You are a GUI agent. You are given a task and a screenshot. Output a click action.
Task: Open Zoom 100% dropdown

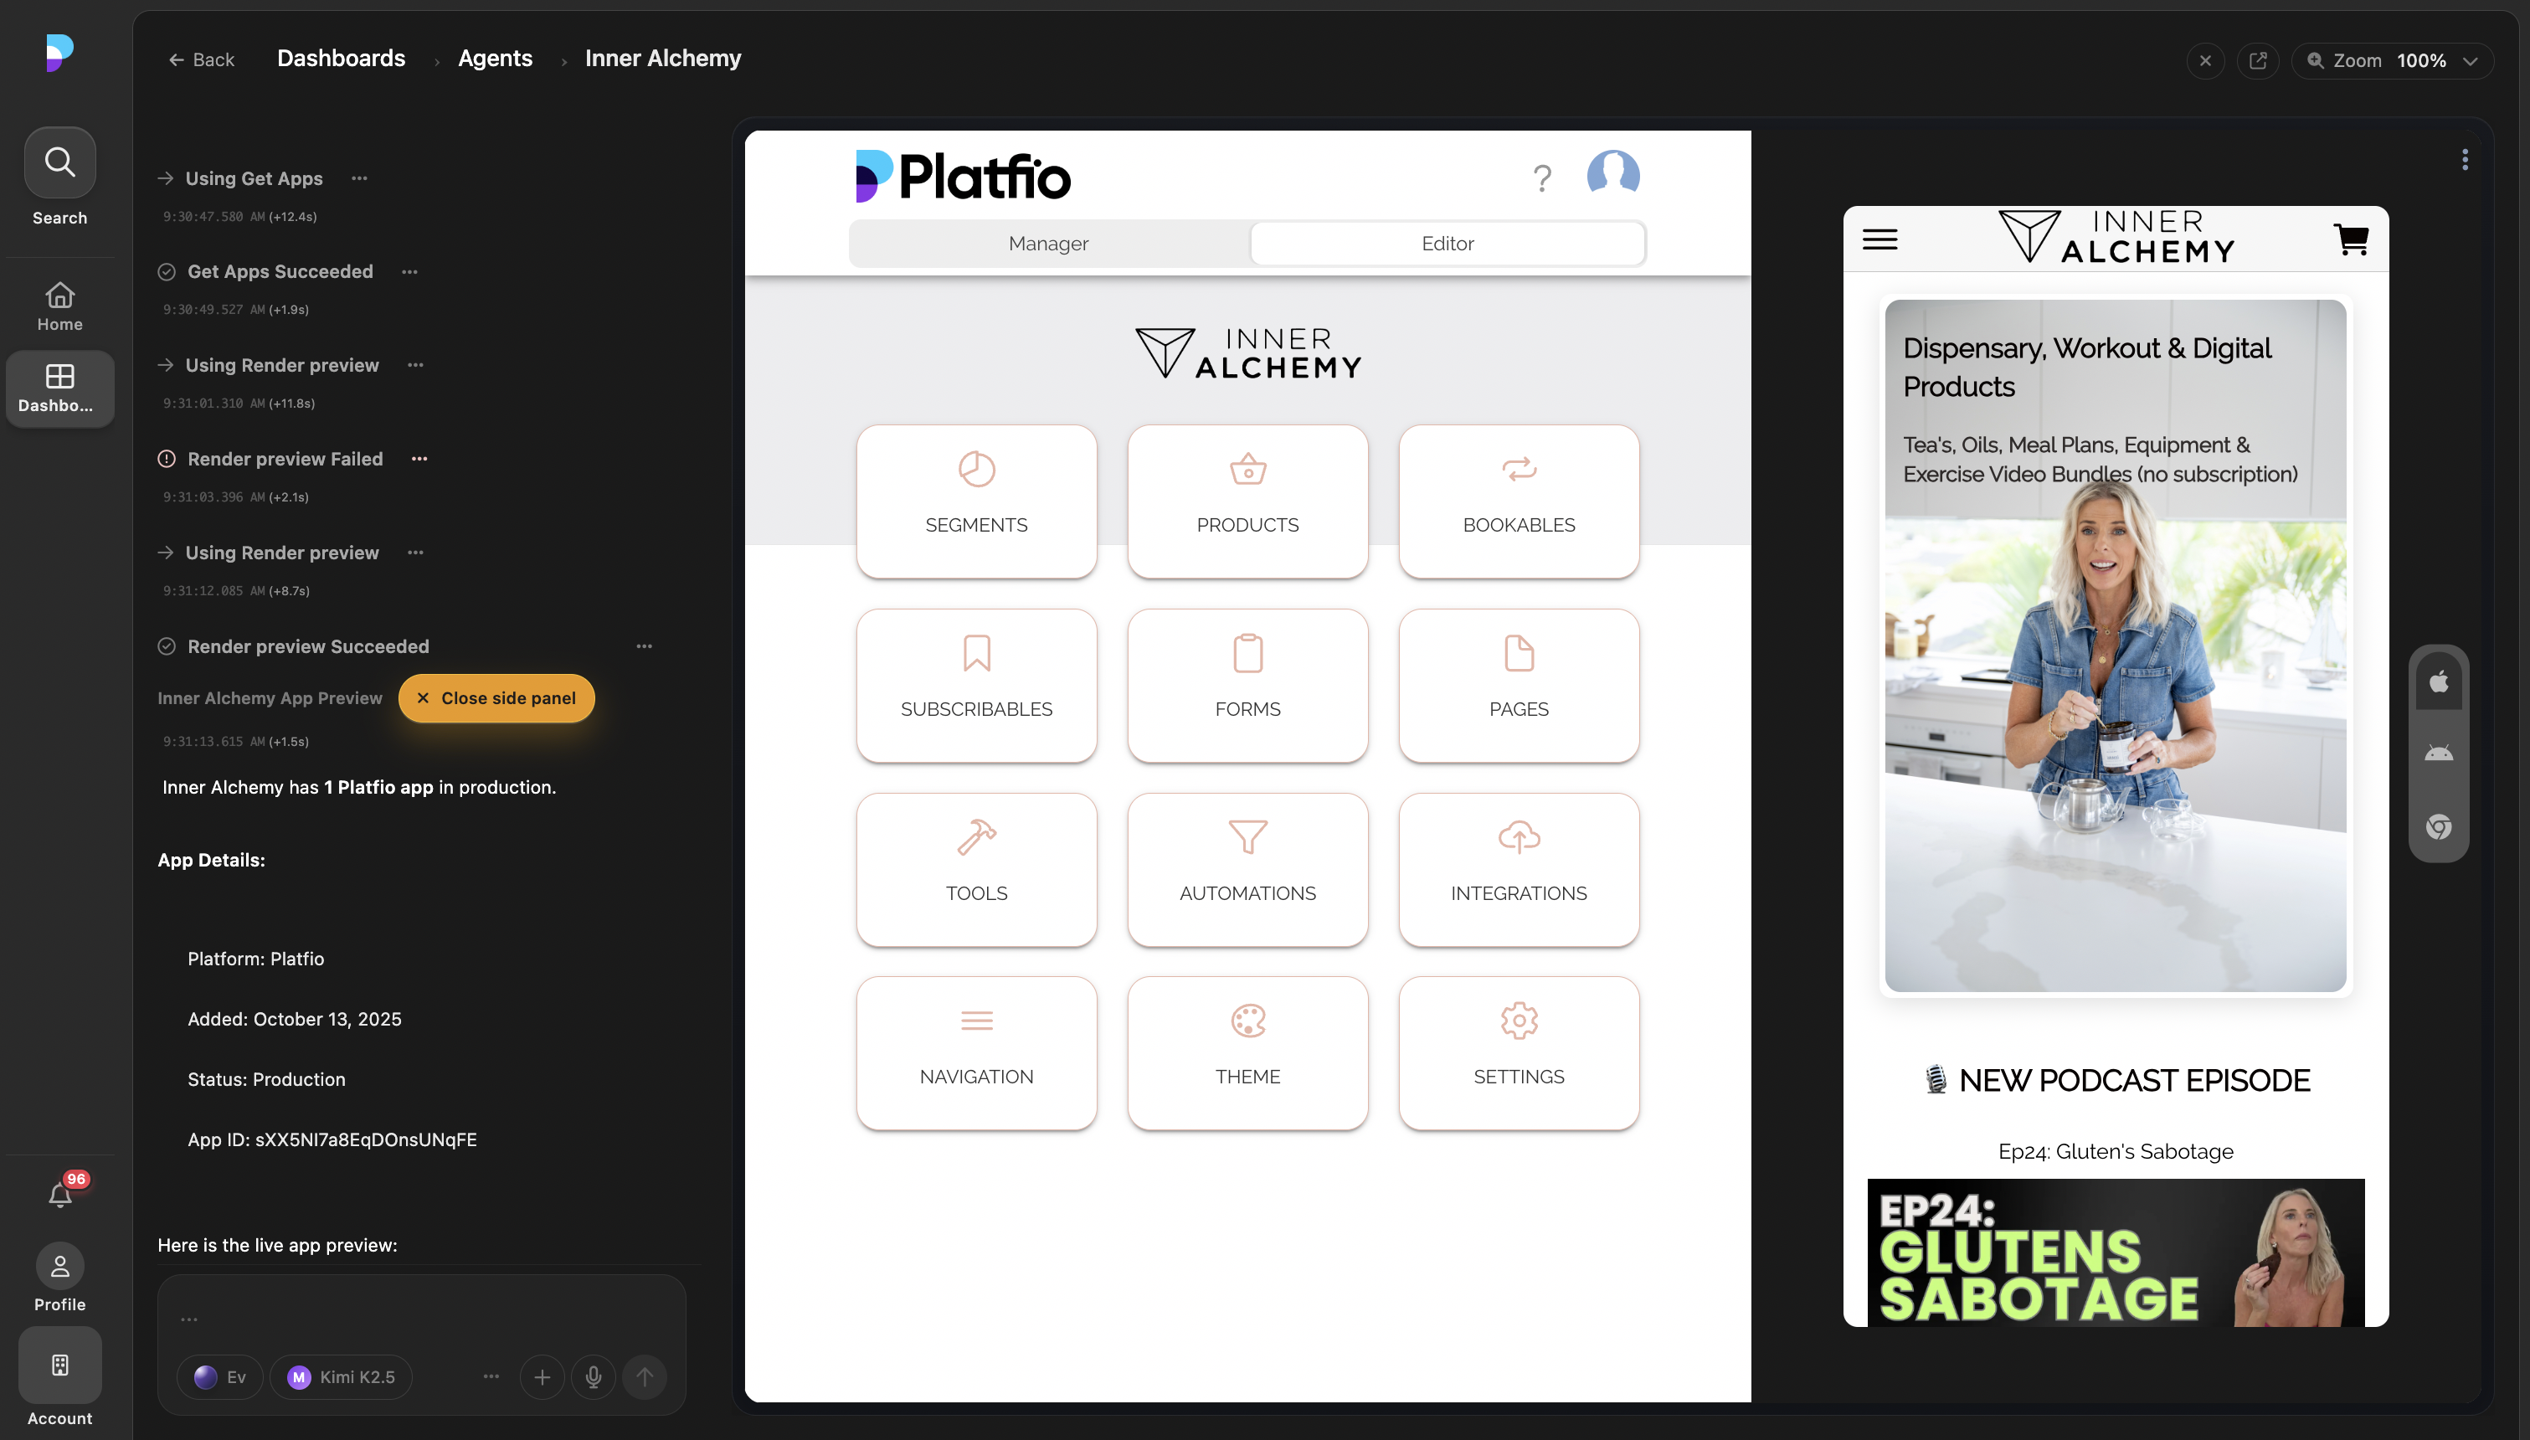pyautogui.click(x=2392, y=60)
